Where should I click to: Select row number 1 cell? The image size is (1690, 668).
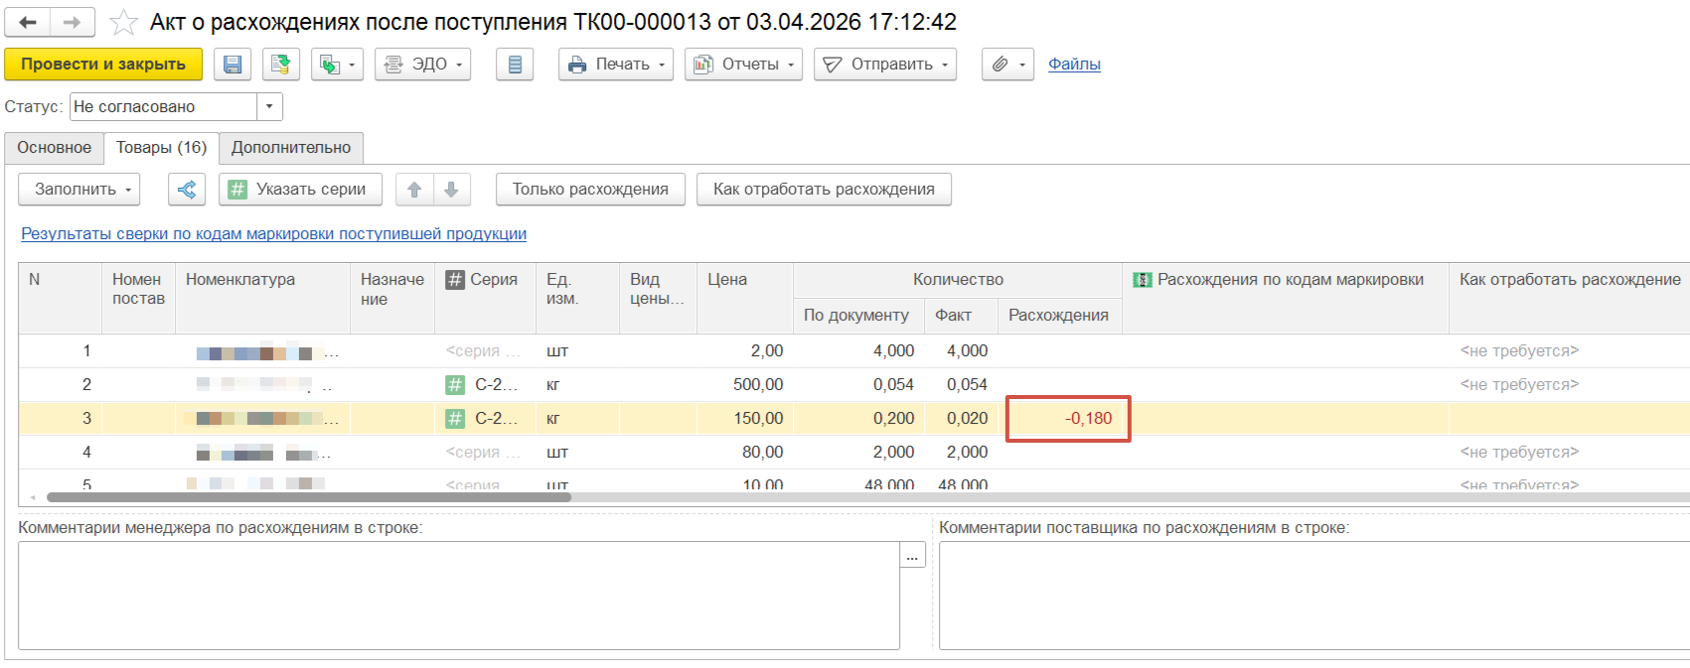click(60, 351)
